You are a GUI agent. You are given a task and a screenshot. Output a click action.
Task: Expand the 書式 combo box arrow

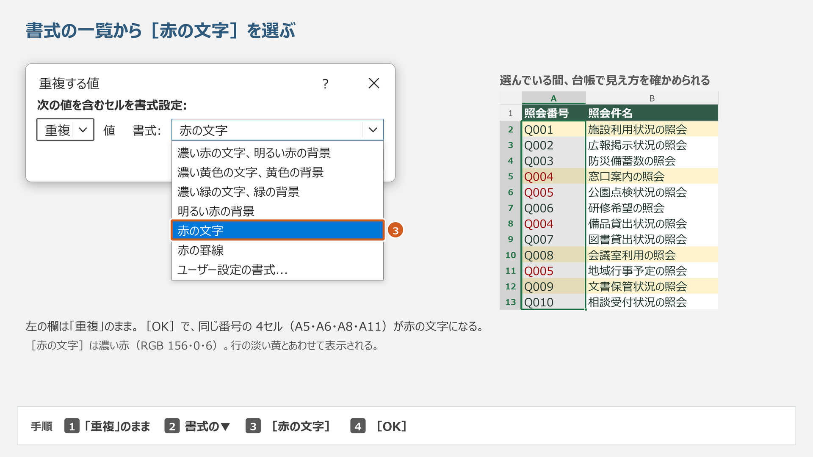pos(373,130)
